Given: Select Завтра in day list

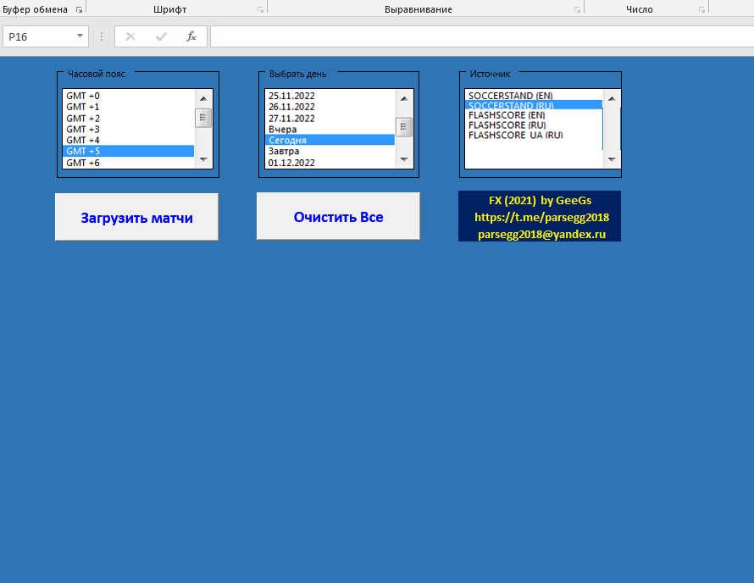Looking at the screenshot, I should [330, 151].
